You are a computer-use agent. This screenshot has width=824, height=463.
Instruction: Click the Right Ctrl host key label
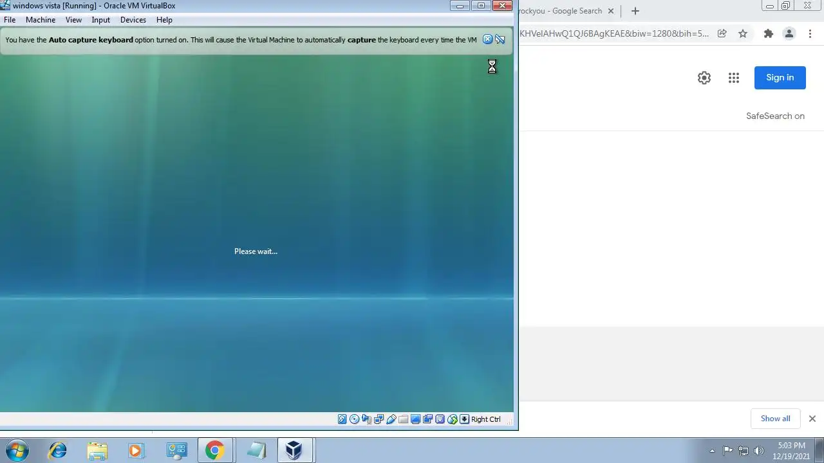pos(486,419)
